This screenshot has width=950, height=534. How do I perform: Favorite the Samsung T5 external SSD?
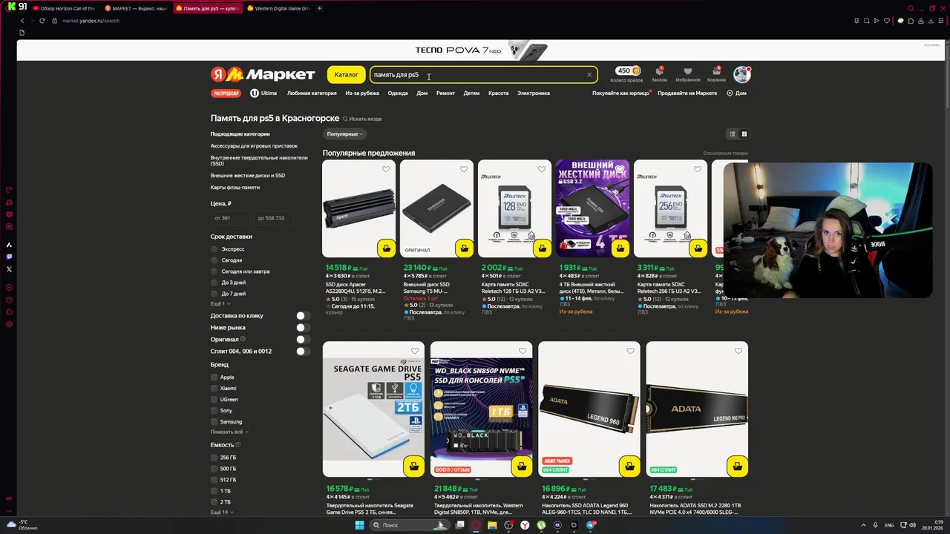464,169
